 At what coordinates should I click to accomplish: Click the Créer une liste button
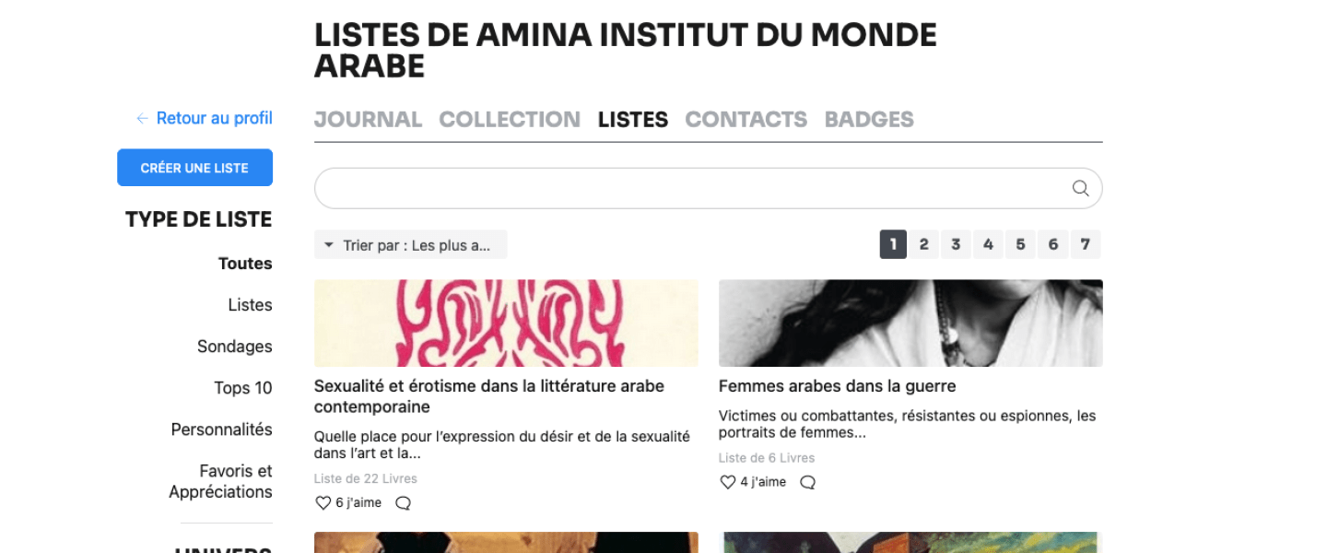(194, 168)
